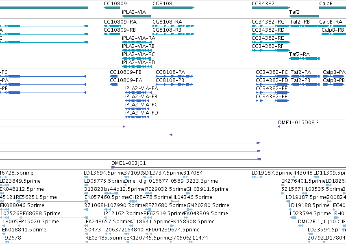Click EST HL04346.5prime

tap(191, 197)
